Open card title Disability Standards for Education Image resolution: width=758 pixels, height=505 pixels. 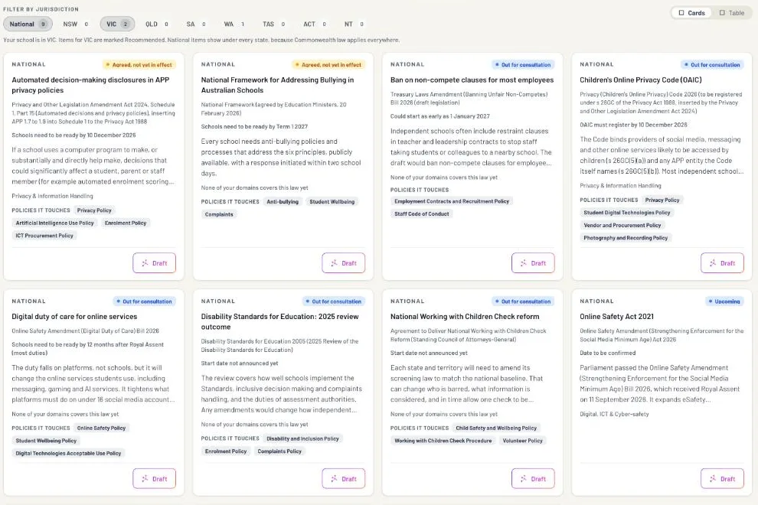[x=280, y=322]
